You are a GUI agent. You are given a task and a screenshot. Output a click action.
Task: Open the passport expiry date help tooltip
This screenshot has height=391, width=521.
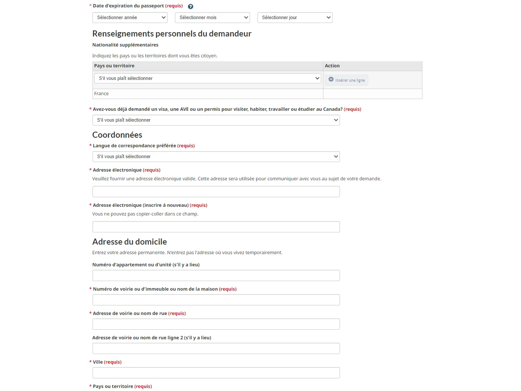(190, 6)
